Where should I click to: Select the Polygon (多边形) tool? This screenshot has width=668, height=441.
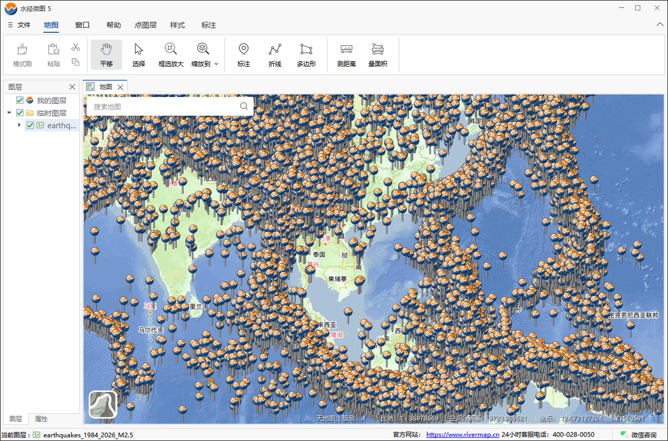(x=306, y=54)
